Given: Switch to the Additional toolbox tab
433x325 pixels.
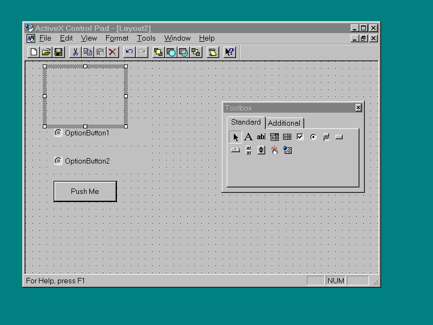Looking at the screenshot, I should pyautogui.click(x=284, y=123).
